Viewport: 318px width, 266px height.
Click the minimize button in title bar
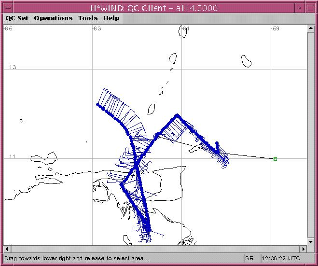click(x=299, y=8)
